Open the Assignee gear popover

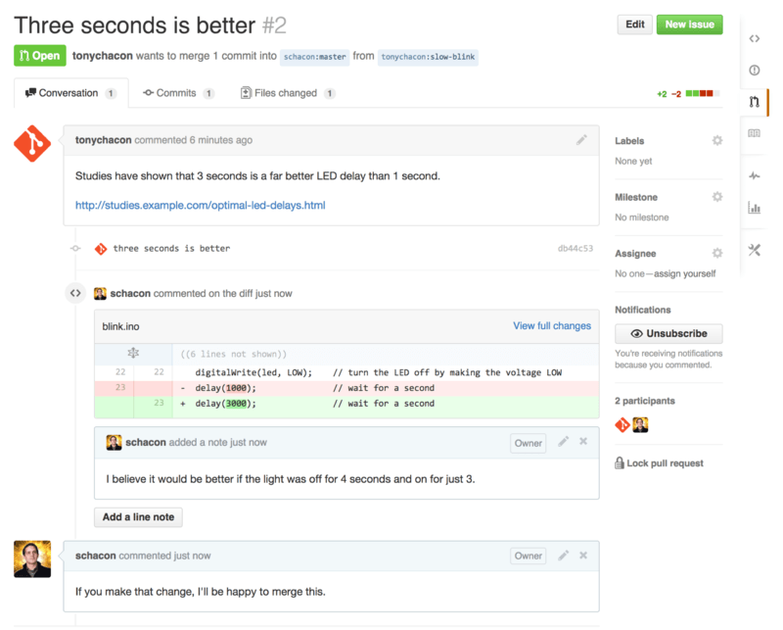coord(719,253)
